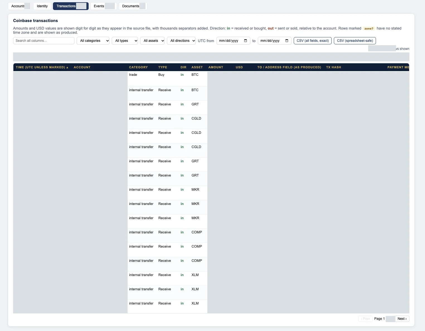Screen dimensions: 425x331
Task: Click the 'trade' category cell
Action: pyautogui.click(x=133, y=75)
